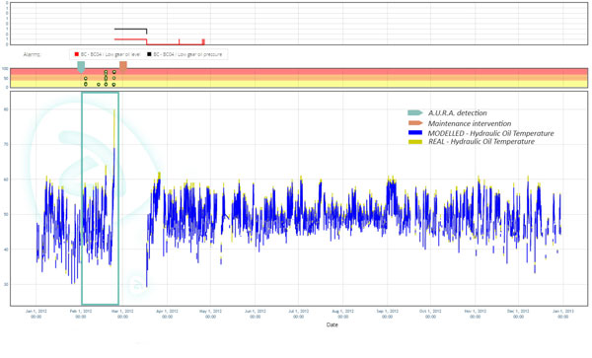Click the Sep 1, 2012 date label
The width and height of the screenshot is (592, 358).
coord(388,314)
